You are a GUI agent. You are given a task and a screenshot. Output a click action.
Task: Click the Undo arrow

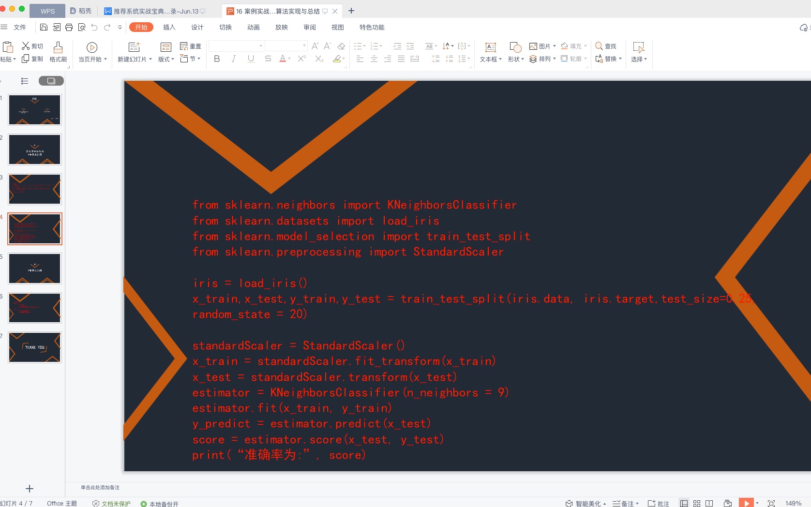click(x=94, y=27)
